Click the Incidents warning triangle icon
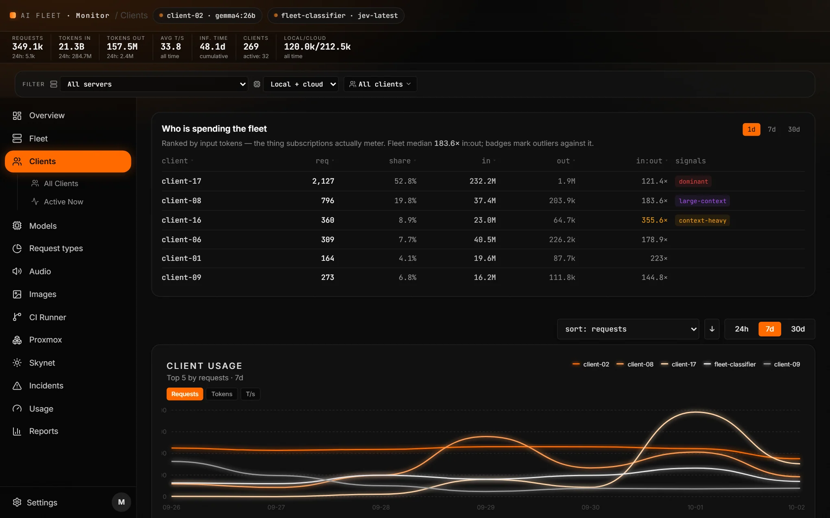 pos(17,386)
